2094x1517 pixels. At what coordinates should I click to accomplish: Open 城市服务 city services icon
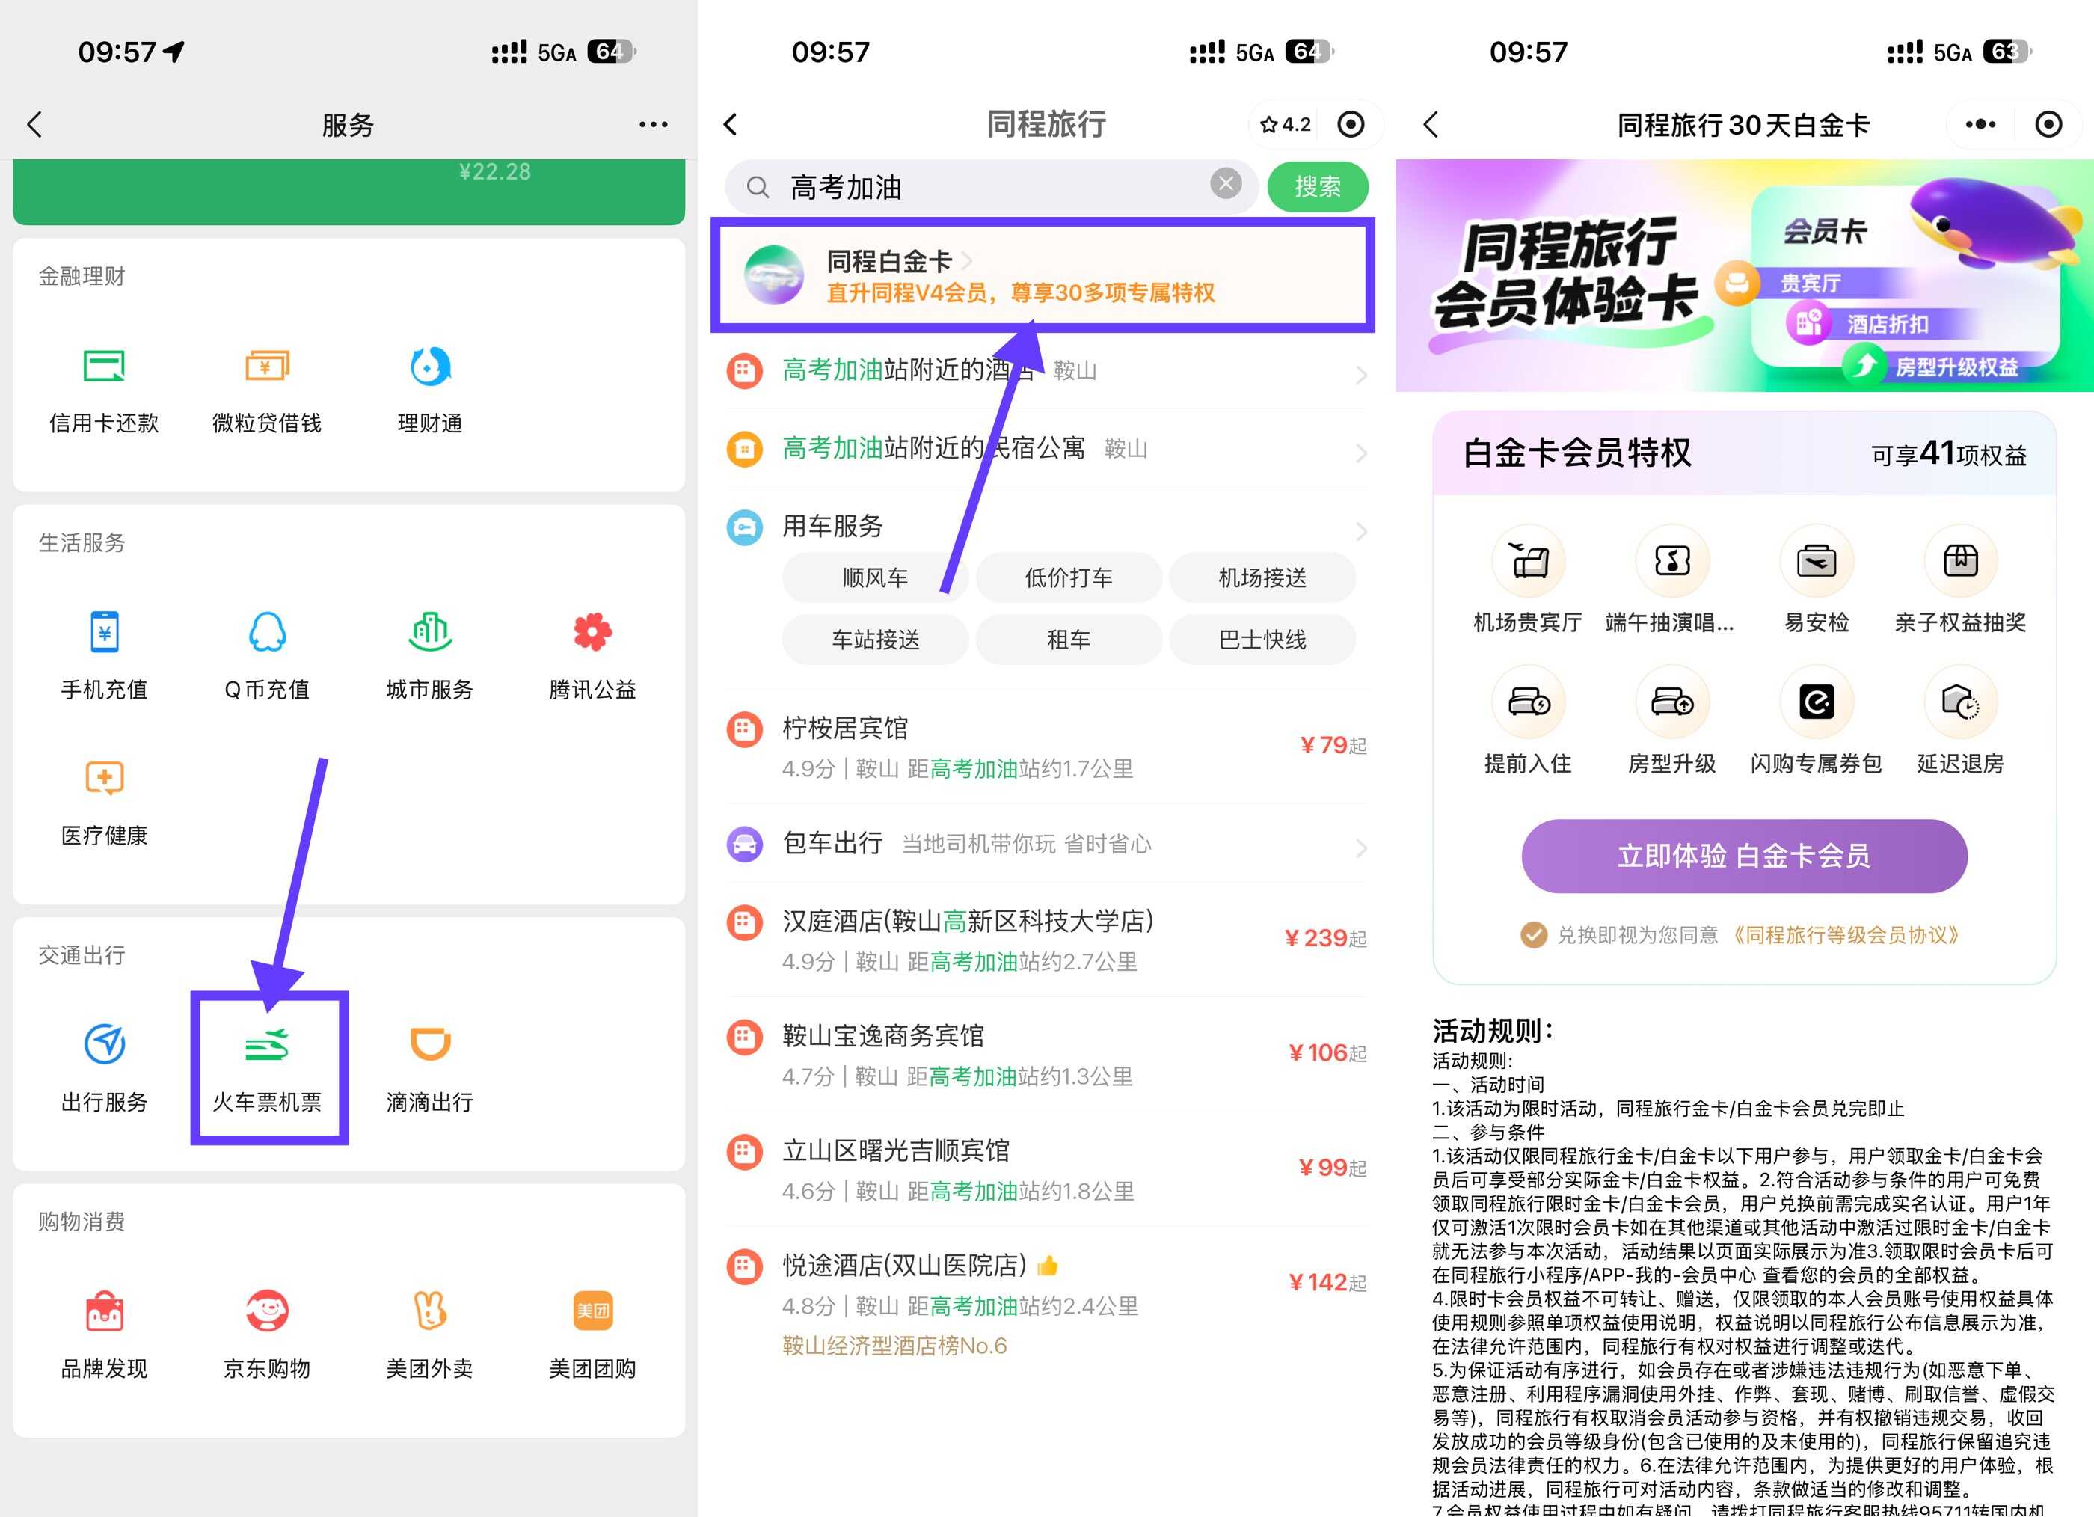(x=429, y=633)
